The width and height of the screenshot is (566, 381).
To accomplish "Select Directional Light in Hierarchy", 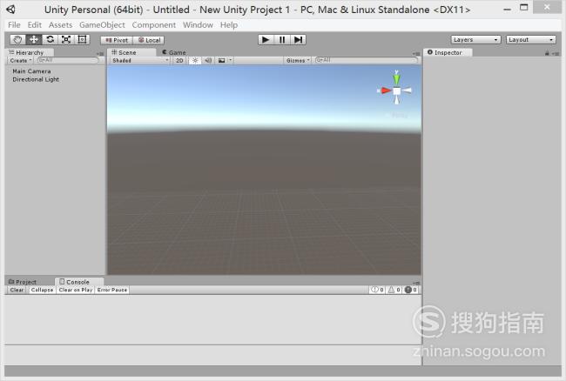I will [36, 79].
